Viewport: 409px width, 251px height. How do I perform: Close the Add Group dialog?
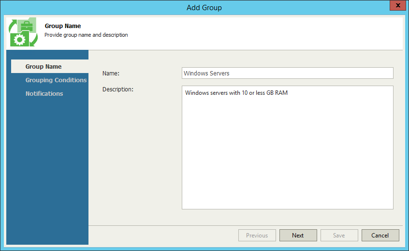(x=398, y=5)
